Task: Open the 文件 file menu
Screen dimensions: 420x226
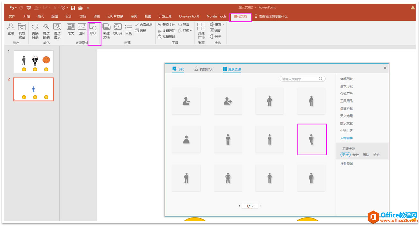Action: [x=12, y=16]
